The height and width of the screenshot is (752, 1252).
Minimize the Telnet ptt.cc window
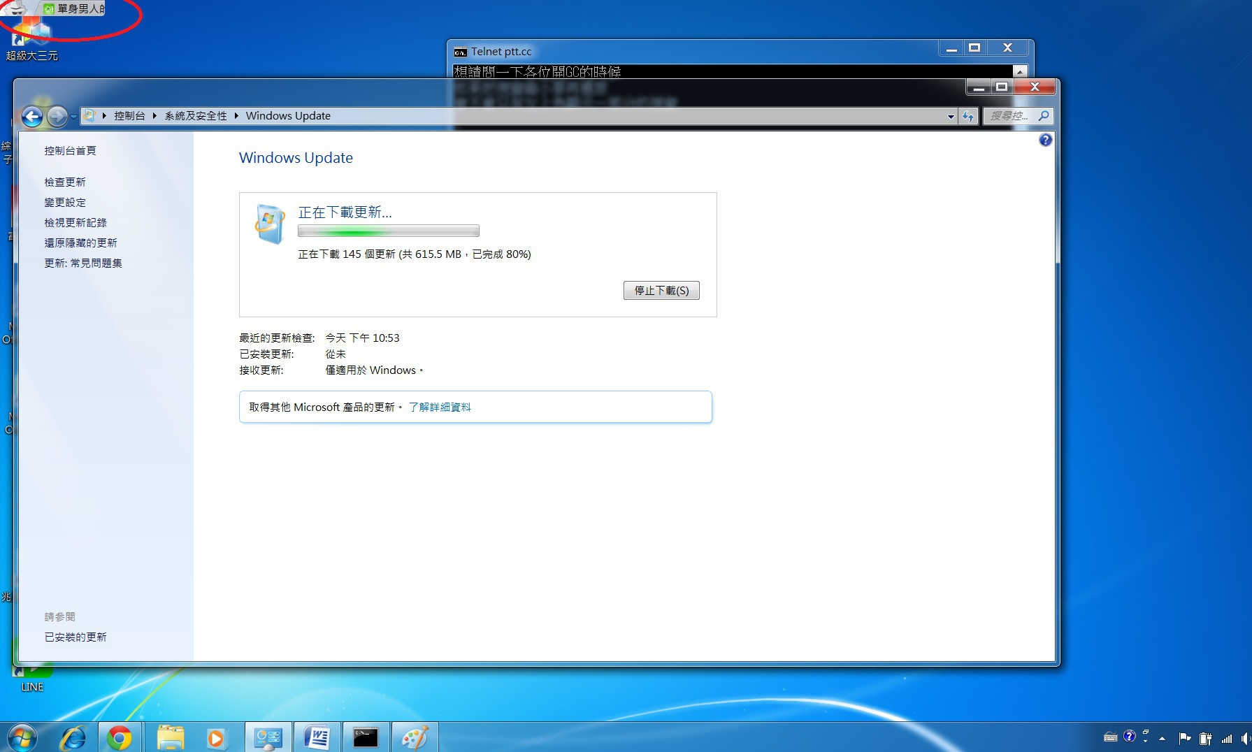click(x=951, y=48)
